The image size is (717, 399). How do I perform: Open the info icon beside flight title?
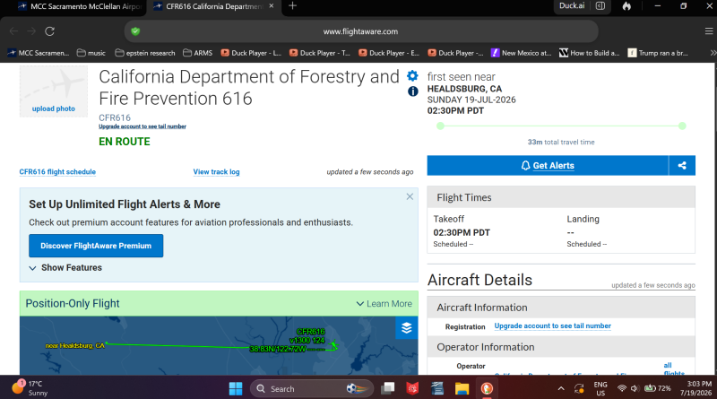pyautogui.click(x=412, y=91)
